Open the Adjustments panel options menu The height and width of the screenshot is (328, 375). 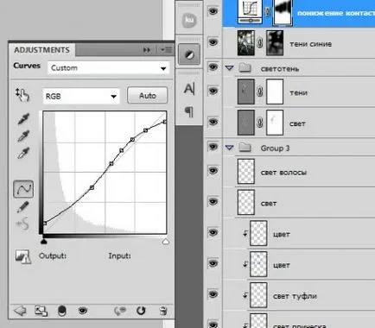pos(166,50)
